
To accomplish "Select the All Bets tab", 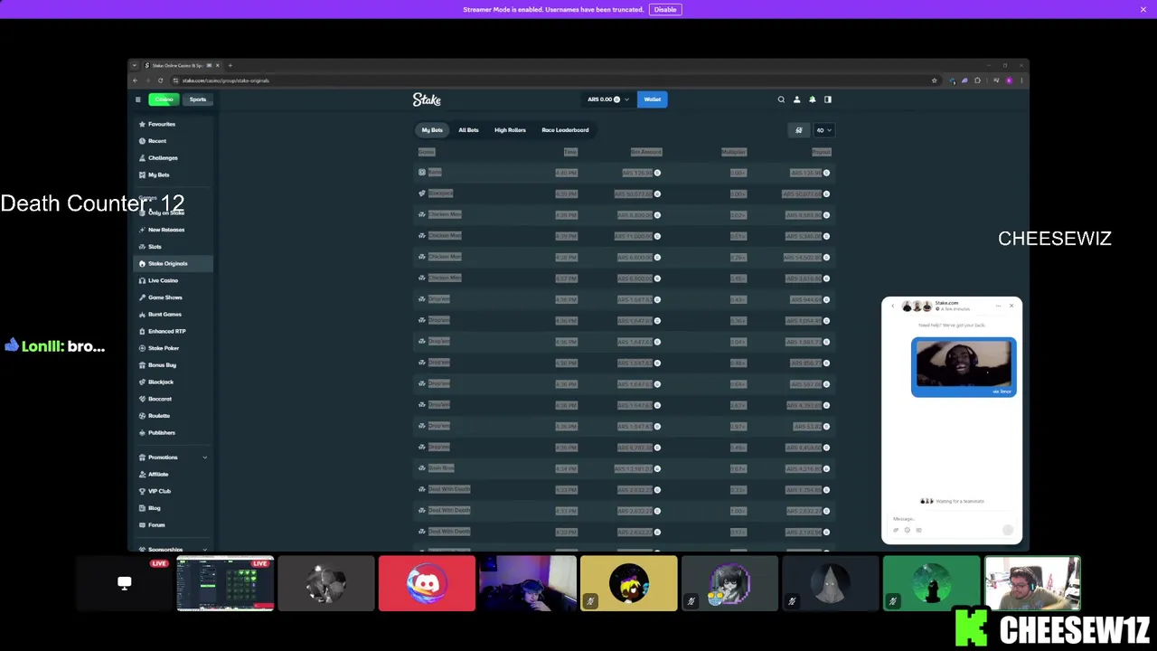I will (468, 130).
